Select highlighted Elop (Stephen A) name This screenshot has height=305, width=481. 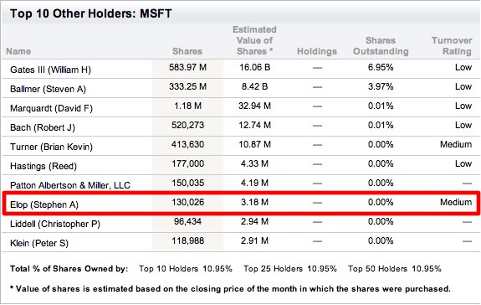(44, 204)
